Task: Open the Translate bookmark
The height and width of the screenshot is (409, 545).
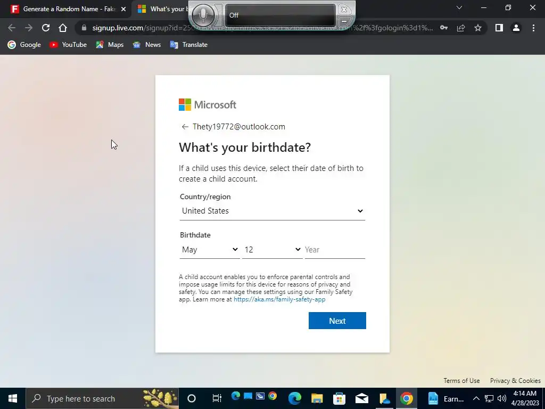Action: click(189, 45)
